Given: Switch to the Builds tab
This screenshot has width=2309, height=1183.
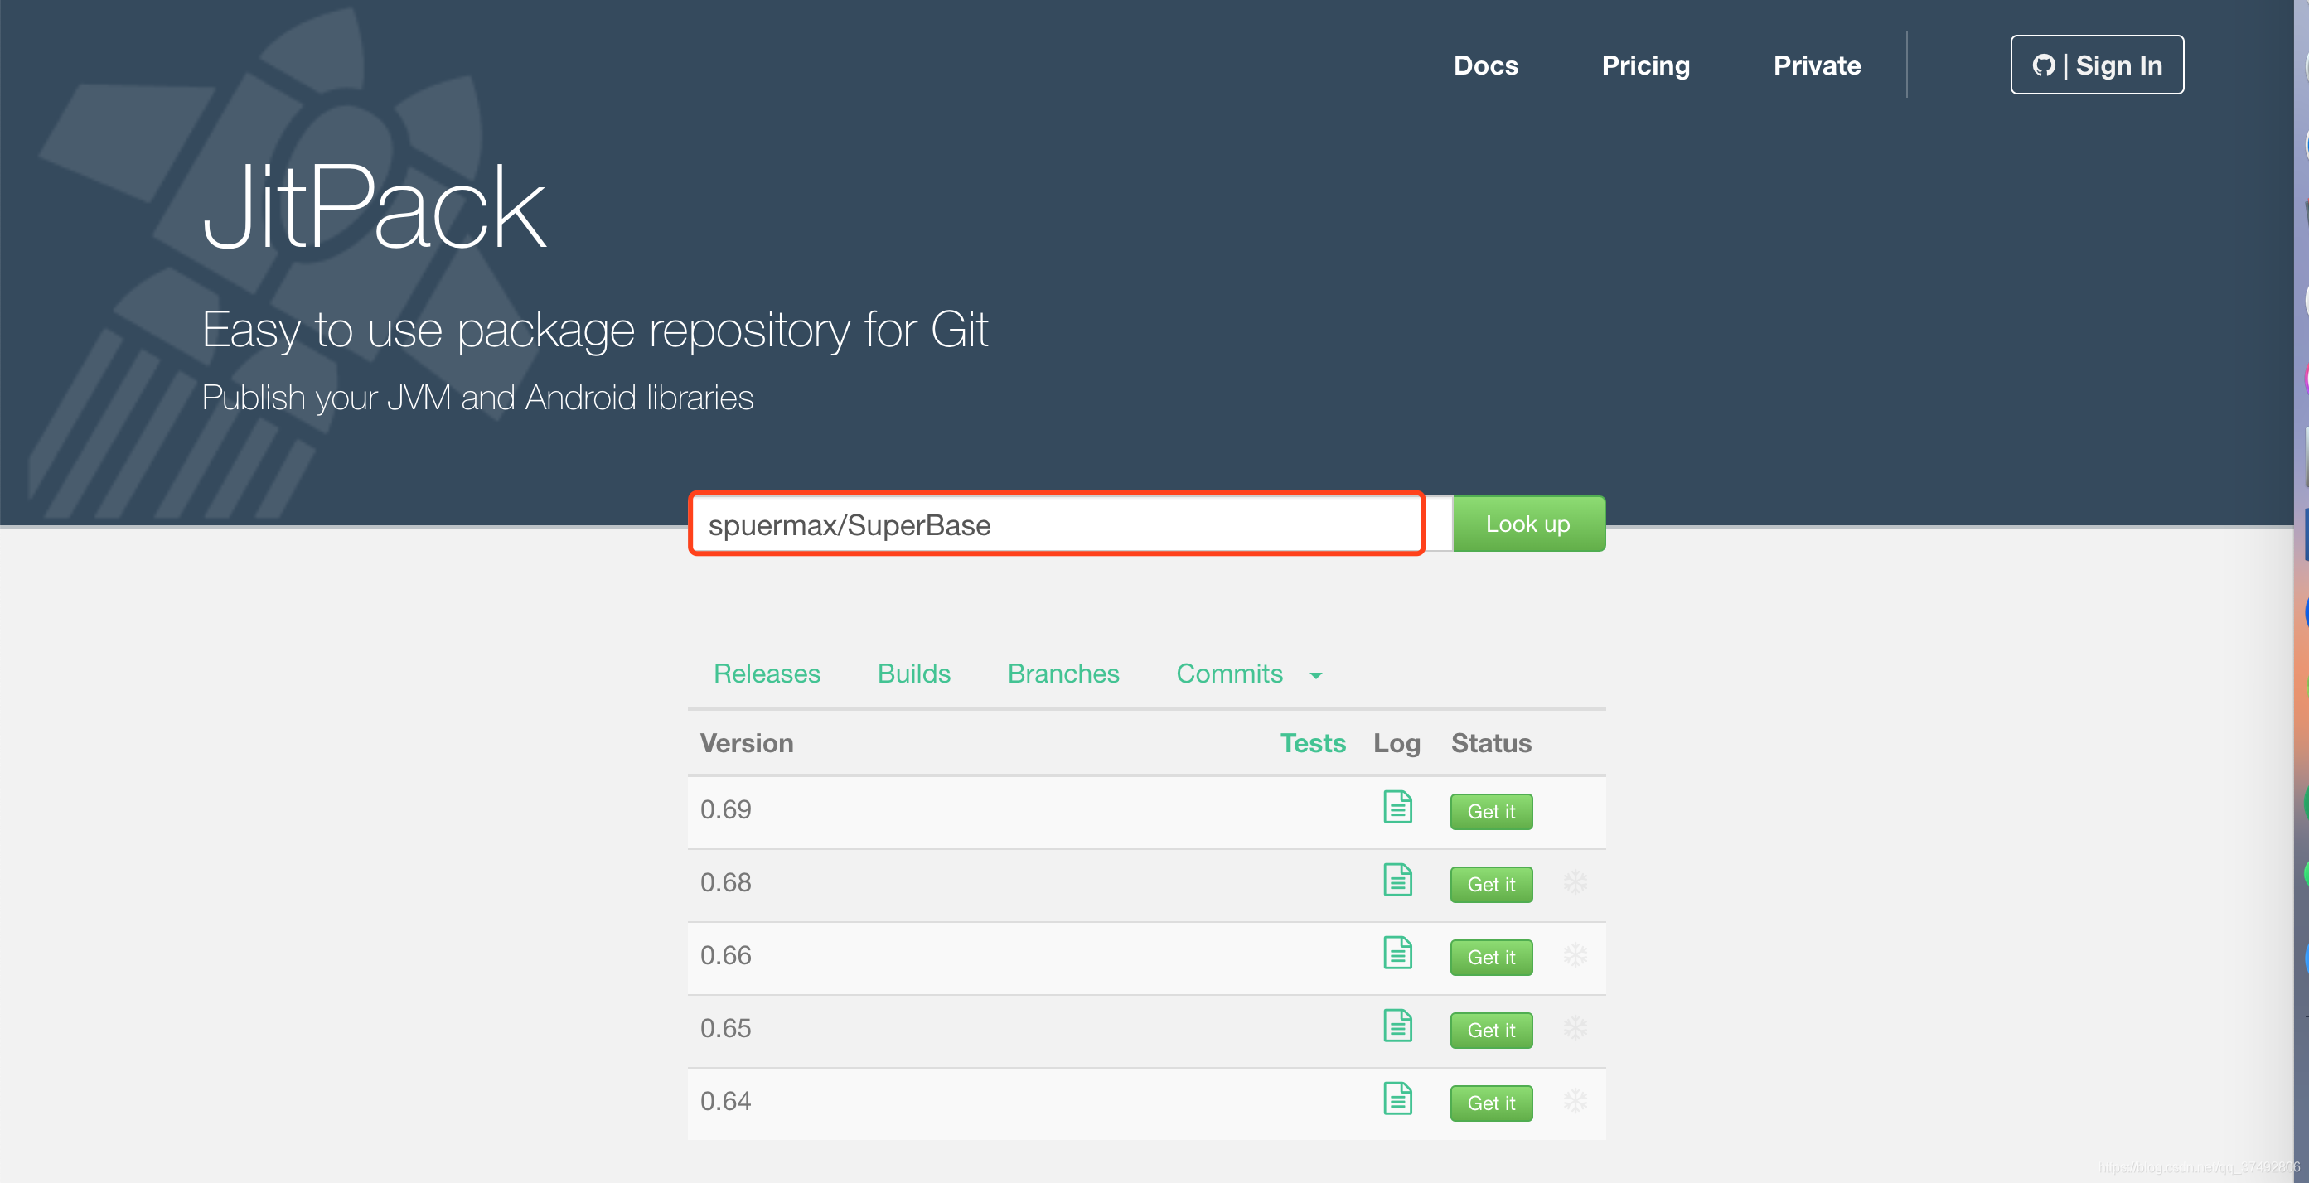Looking at the screenshot, I should pyautogui.click(x=913, y=674).
